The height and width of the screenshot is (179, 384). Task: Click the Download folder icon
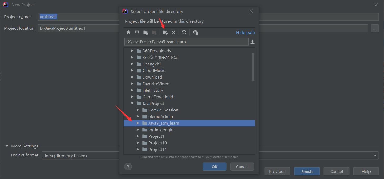(139, 77)
